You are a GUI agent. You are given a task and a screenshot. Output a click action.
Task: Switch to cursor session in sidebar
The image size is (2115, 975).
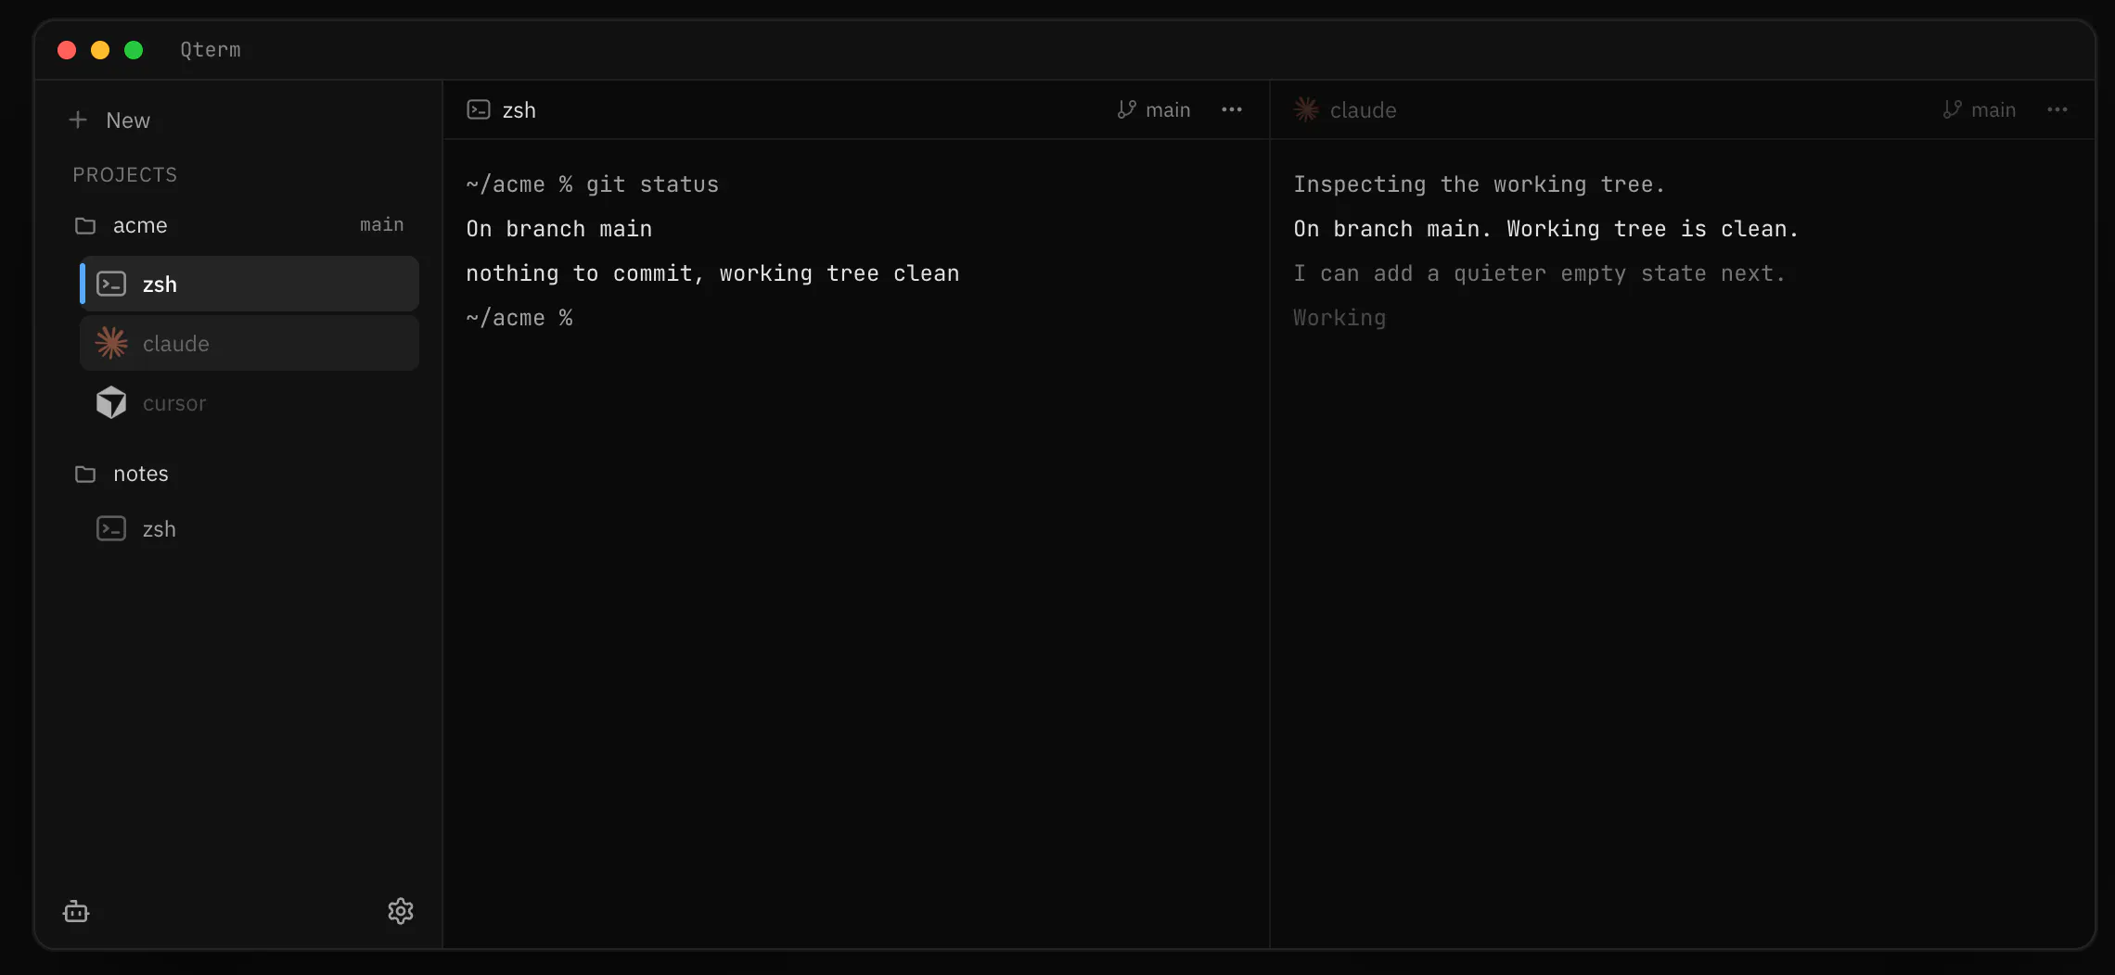250,402
